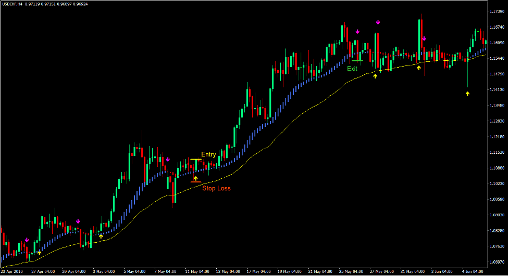The height and width of the screenshot is (276, 509).
Task: Click the 23 Apr 2010 date label
Action: [x=12, y=271]
